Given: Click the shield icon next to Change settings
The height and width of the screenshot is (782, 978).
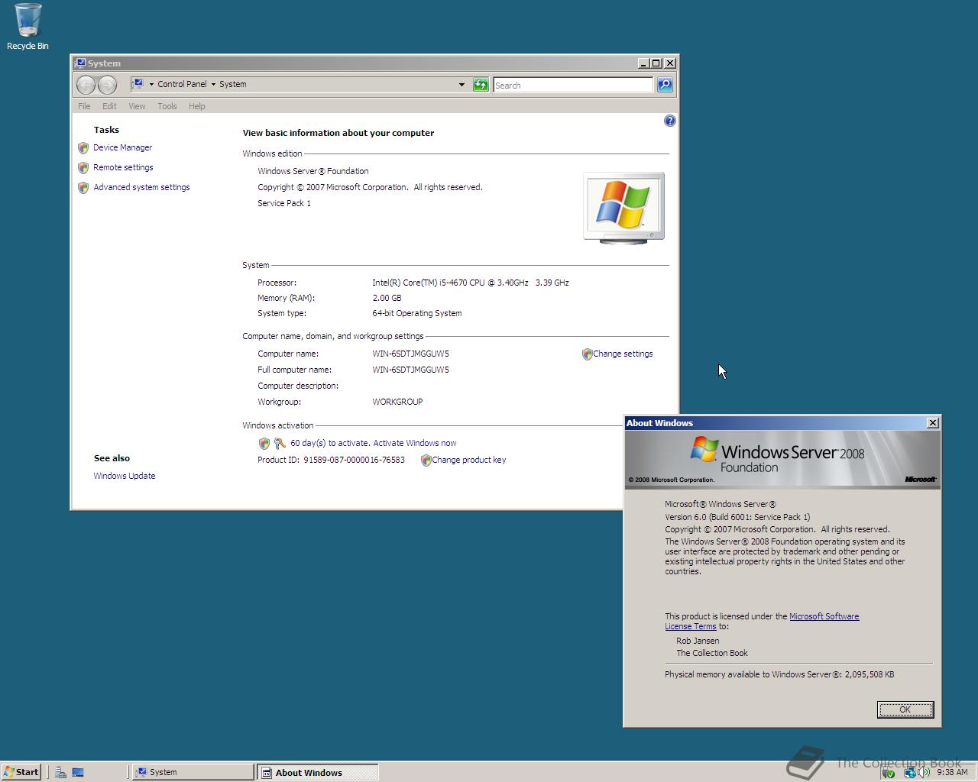Looking at the screenshot, I should point(587,354).
